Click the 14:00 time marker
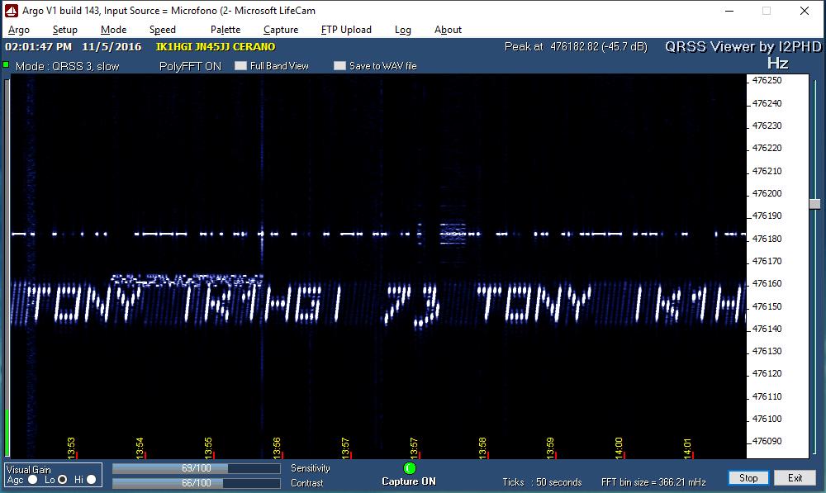Image resolution: width=826 pixels, height=493 pixels. [619, 448]
